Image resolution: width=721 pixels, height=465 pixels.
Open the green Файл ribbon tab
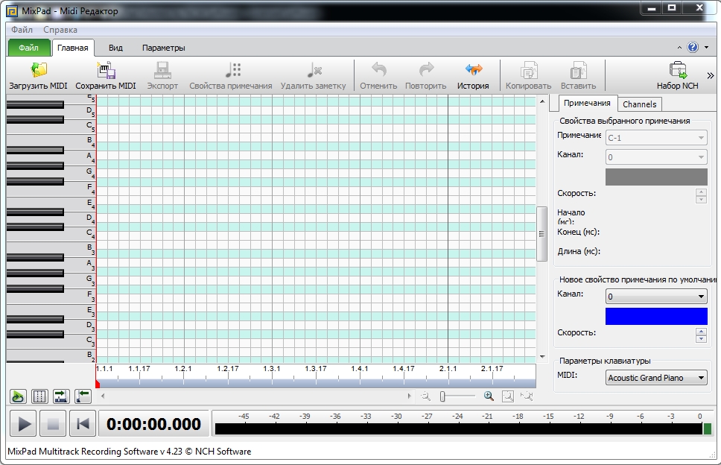(28, 48)
